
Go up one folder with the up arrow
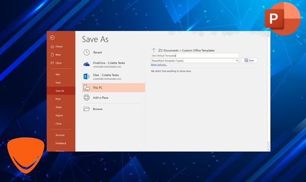[154, 51]
